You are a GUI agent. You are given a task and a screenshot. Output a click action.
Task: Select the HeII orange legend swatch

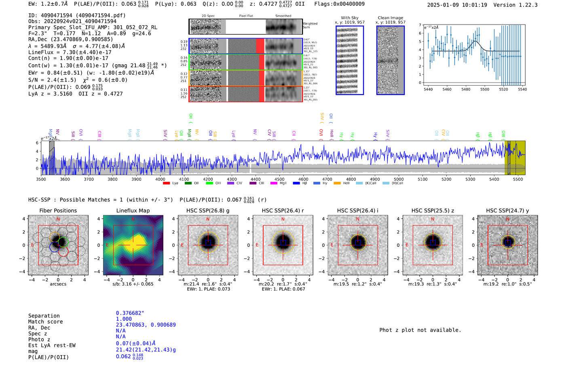coord(337,183)
